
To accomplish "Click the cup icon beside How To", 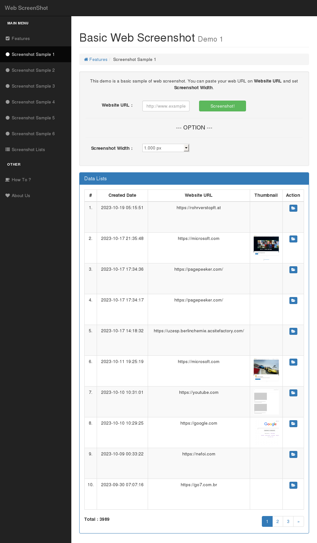I will tap(8, 180).
